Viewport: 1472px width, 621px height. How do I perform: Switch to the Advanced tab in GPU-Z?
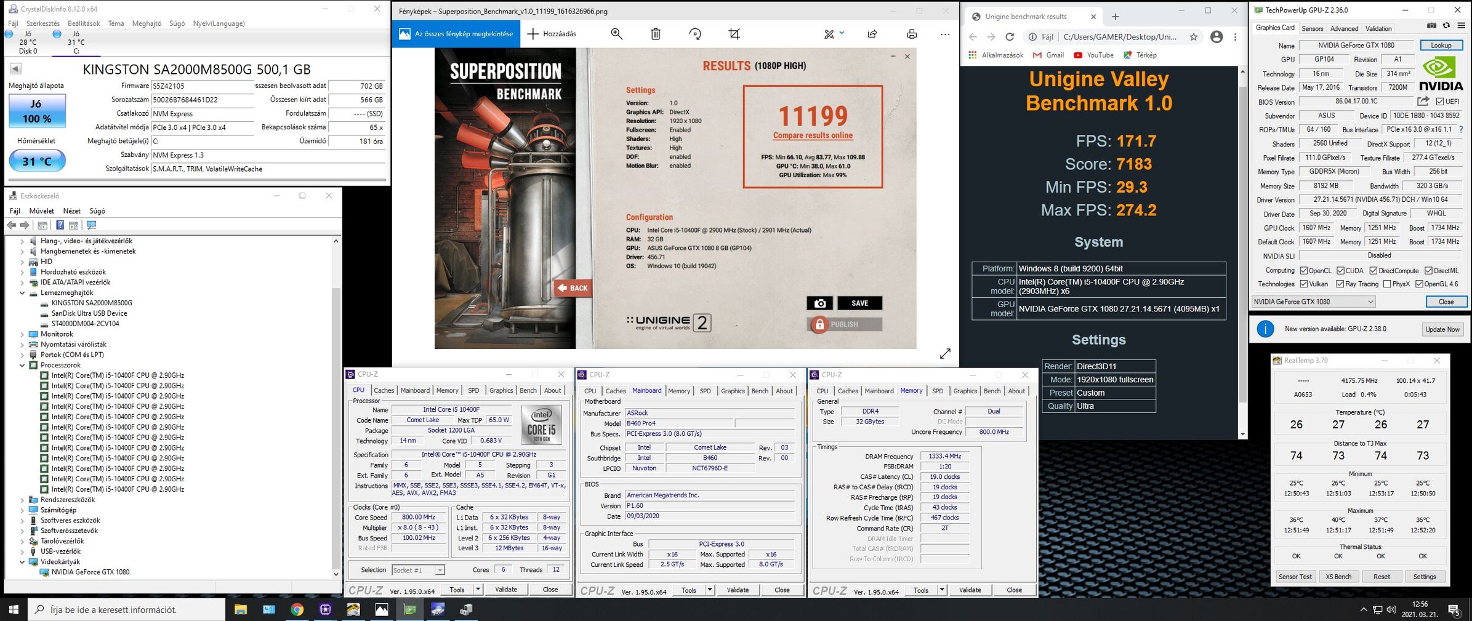click(1344, 28)
